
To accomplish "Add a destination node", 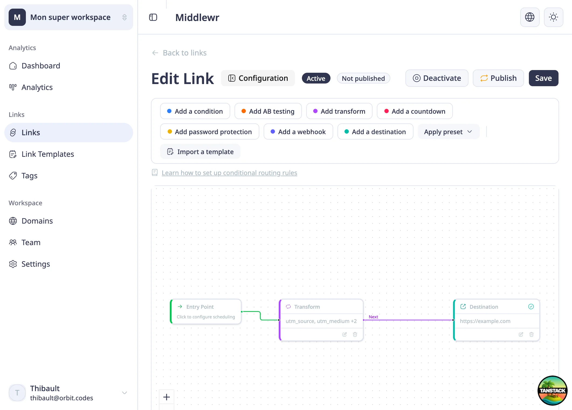I will (x=375, y=131).
